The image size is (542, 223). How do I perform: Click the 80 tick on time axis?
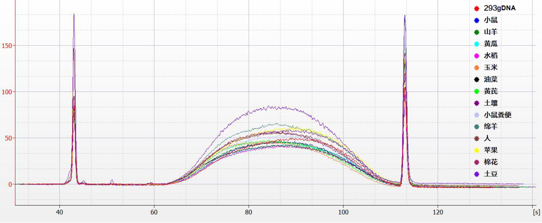pos(248,212)
